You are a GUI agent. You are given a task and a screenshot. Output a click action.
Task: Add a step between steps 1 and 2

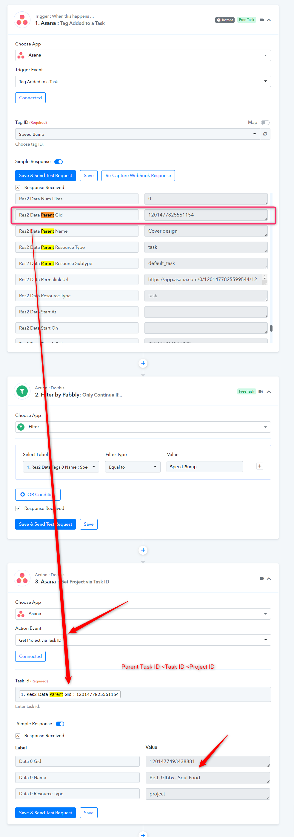(143, 363)
